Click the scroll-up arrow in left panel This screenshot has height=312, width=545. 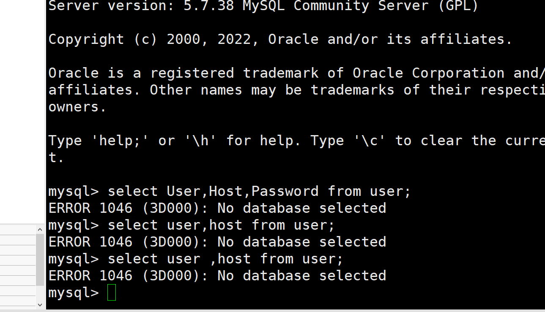[x=40, y=229]
